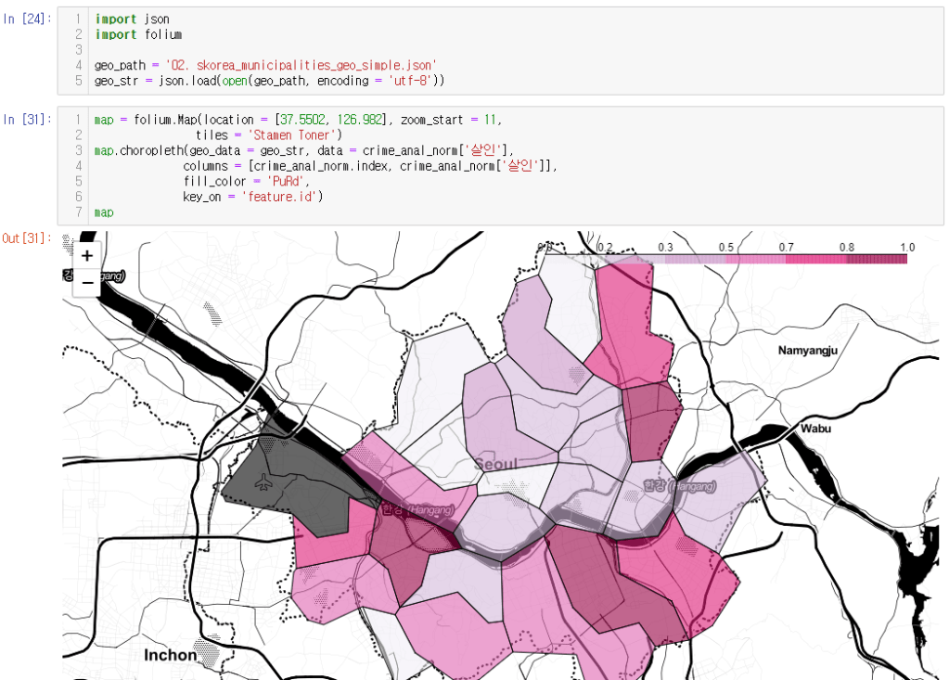Click the Out[31] output prompt
949x680 pixels.
coord(29,239)
